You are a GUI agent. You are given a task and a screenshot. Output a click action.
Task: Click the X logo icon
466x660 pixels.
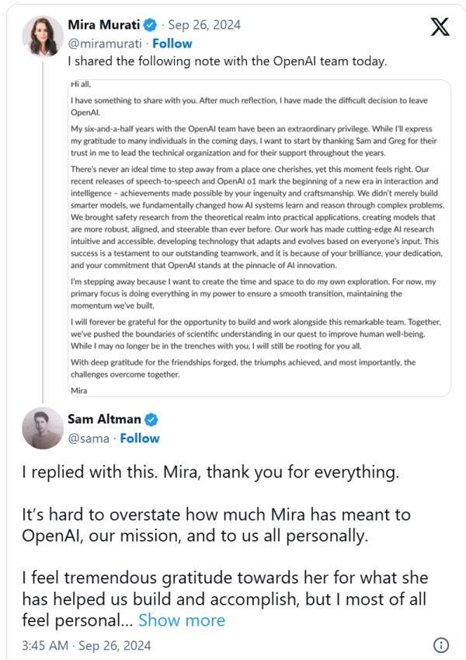[440, 27]
